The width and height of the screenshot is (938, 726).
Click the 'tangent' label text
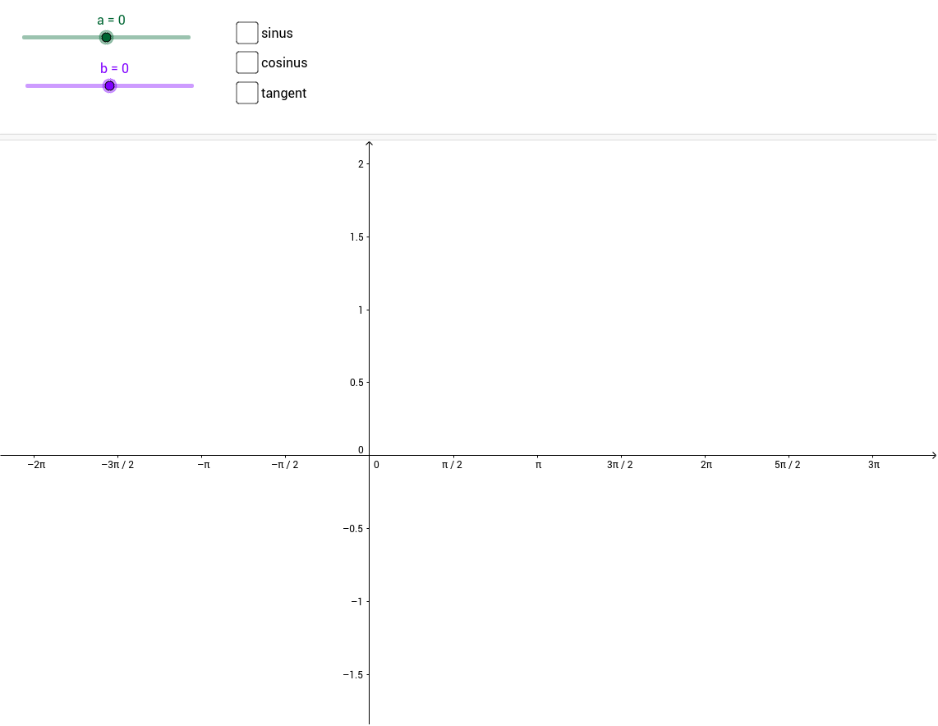tap(283, 94)
